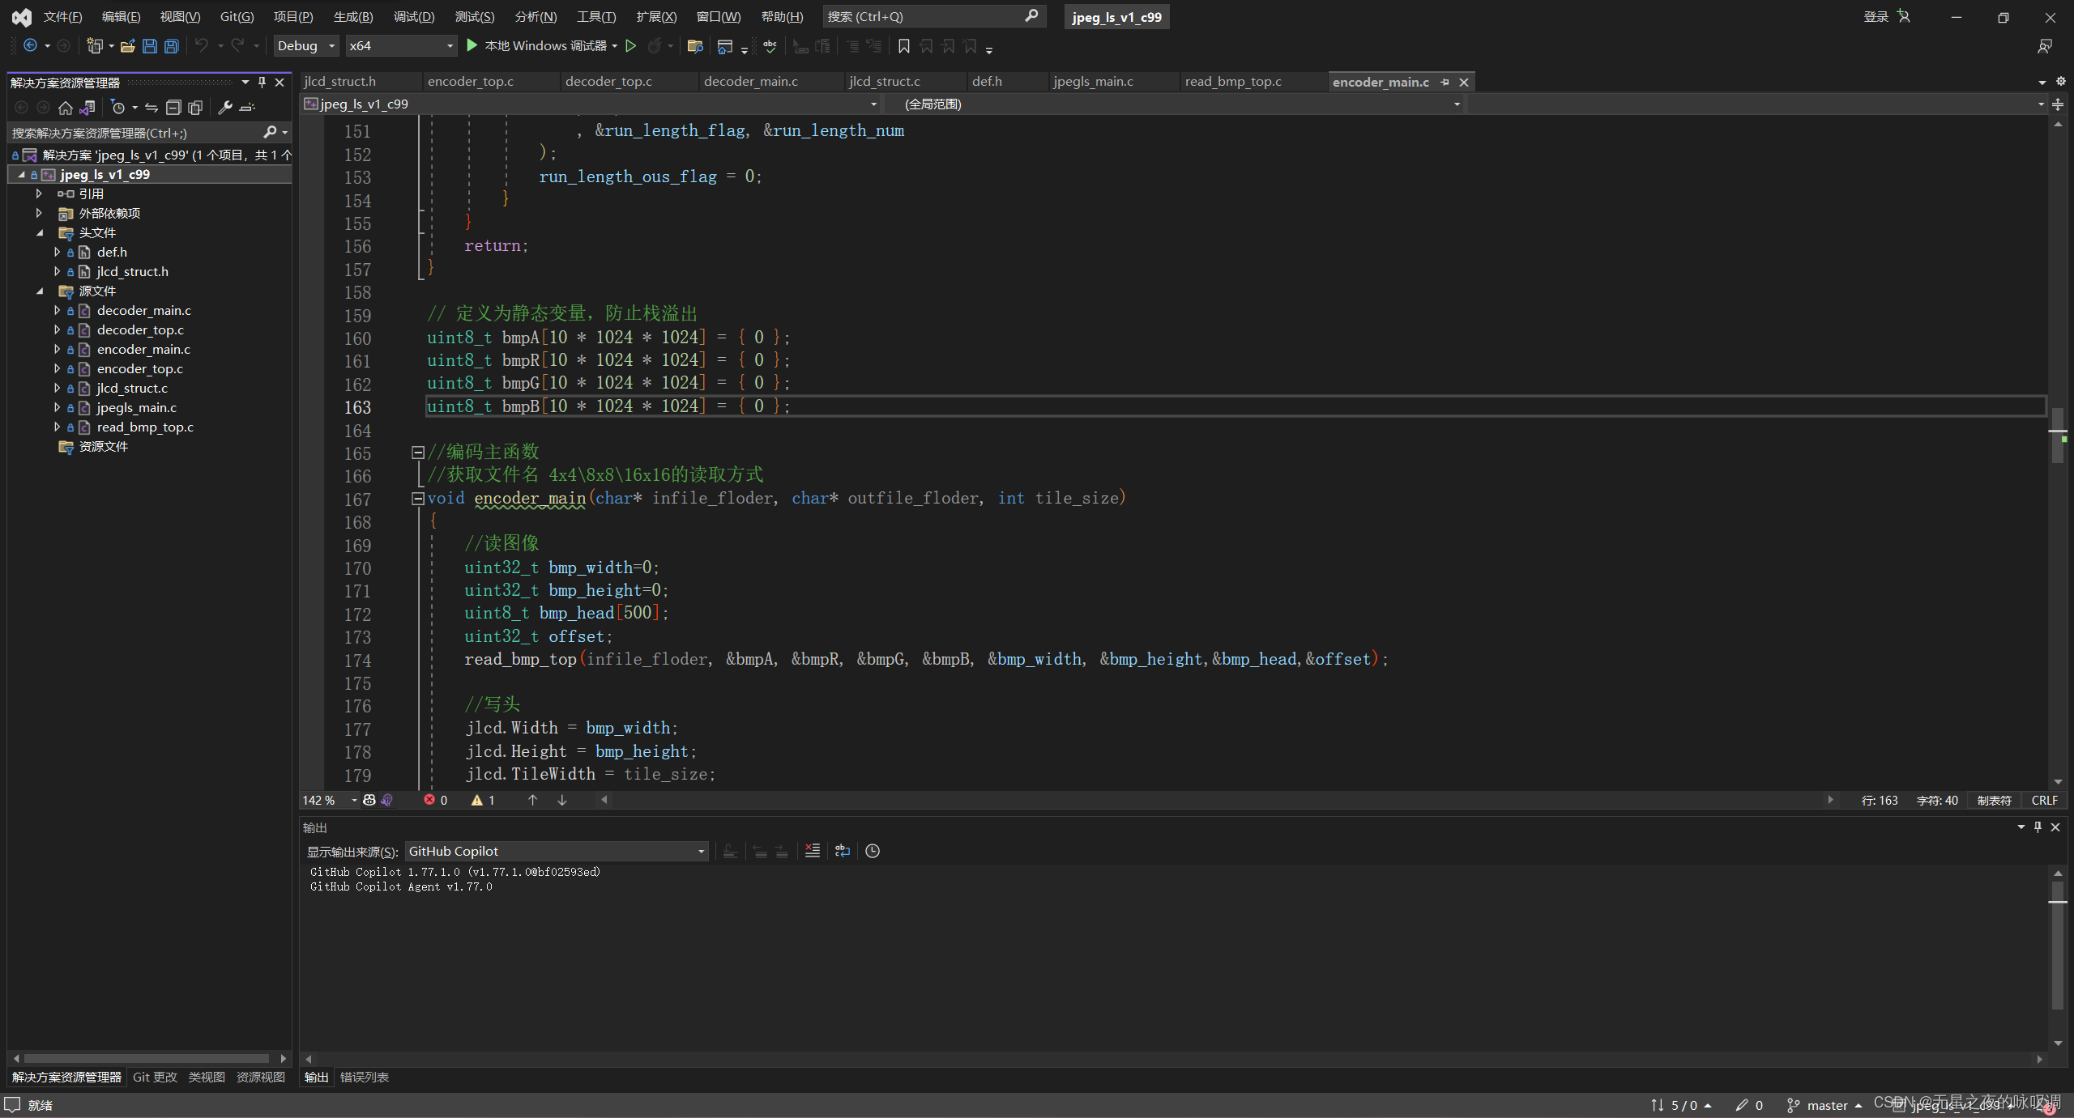Screen dimensions: 2074x1118
Task: Click the editor vertical scrollbar thumb
Action: pos(2058,437)
